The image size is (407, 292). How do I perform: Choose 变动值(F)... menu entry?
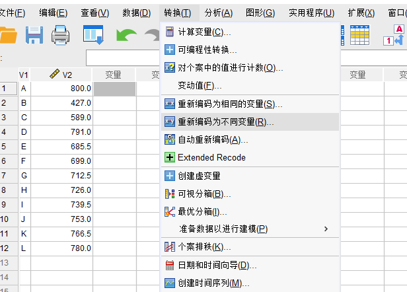pyautogui.click(x=250, y=85)
